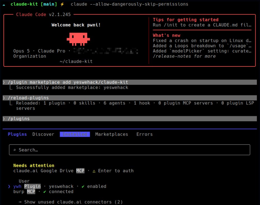Select claude.ai Google Drive MCP entry

click(73, 171)
